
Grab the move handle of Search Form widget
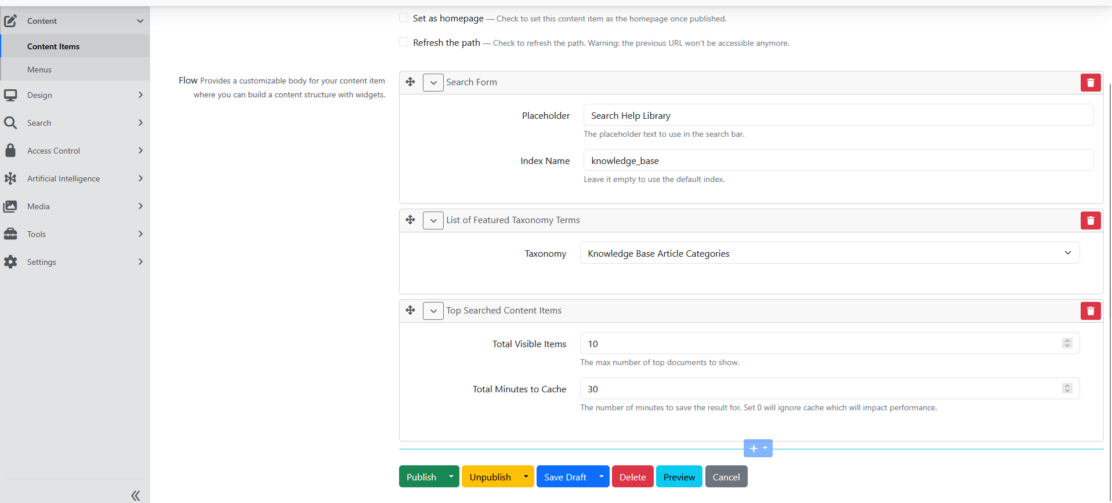[410, 82]
